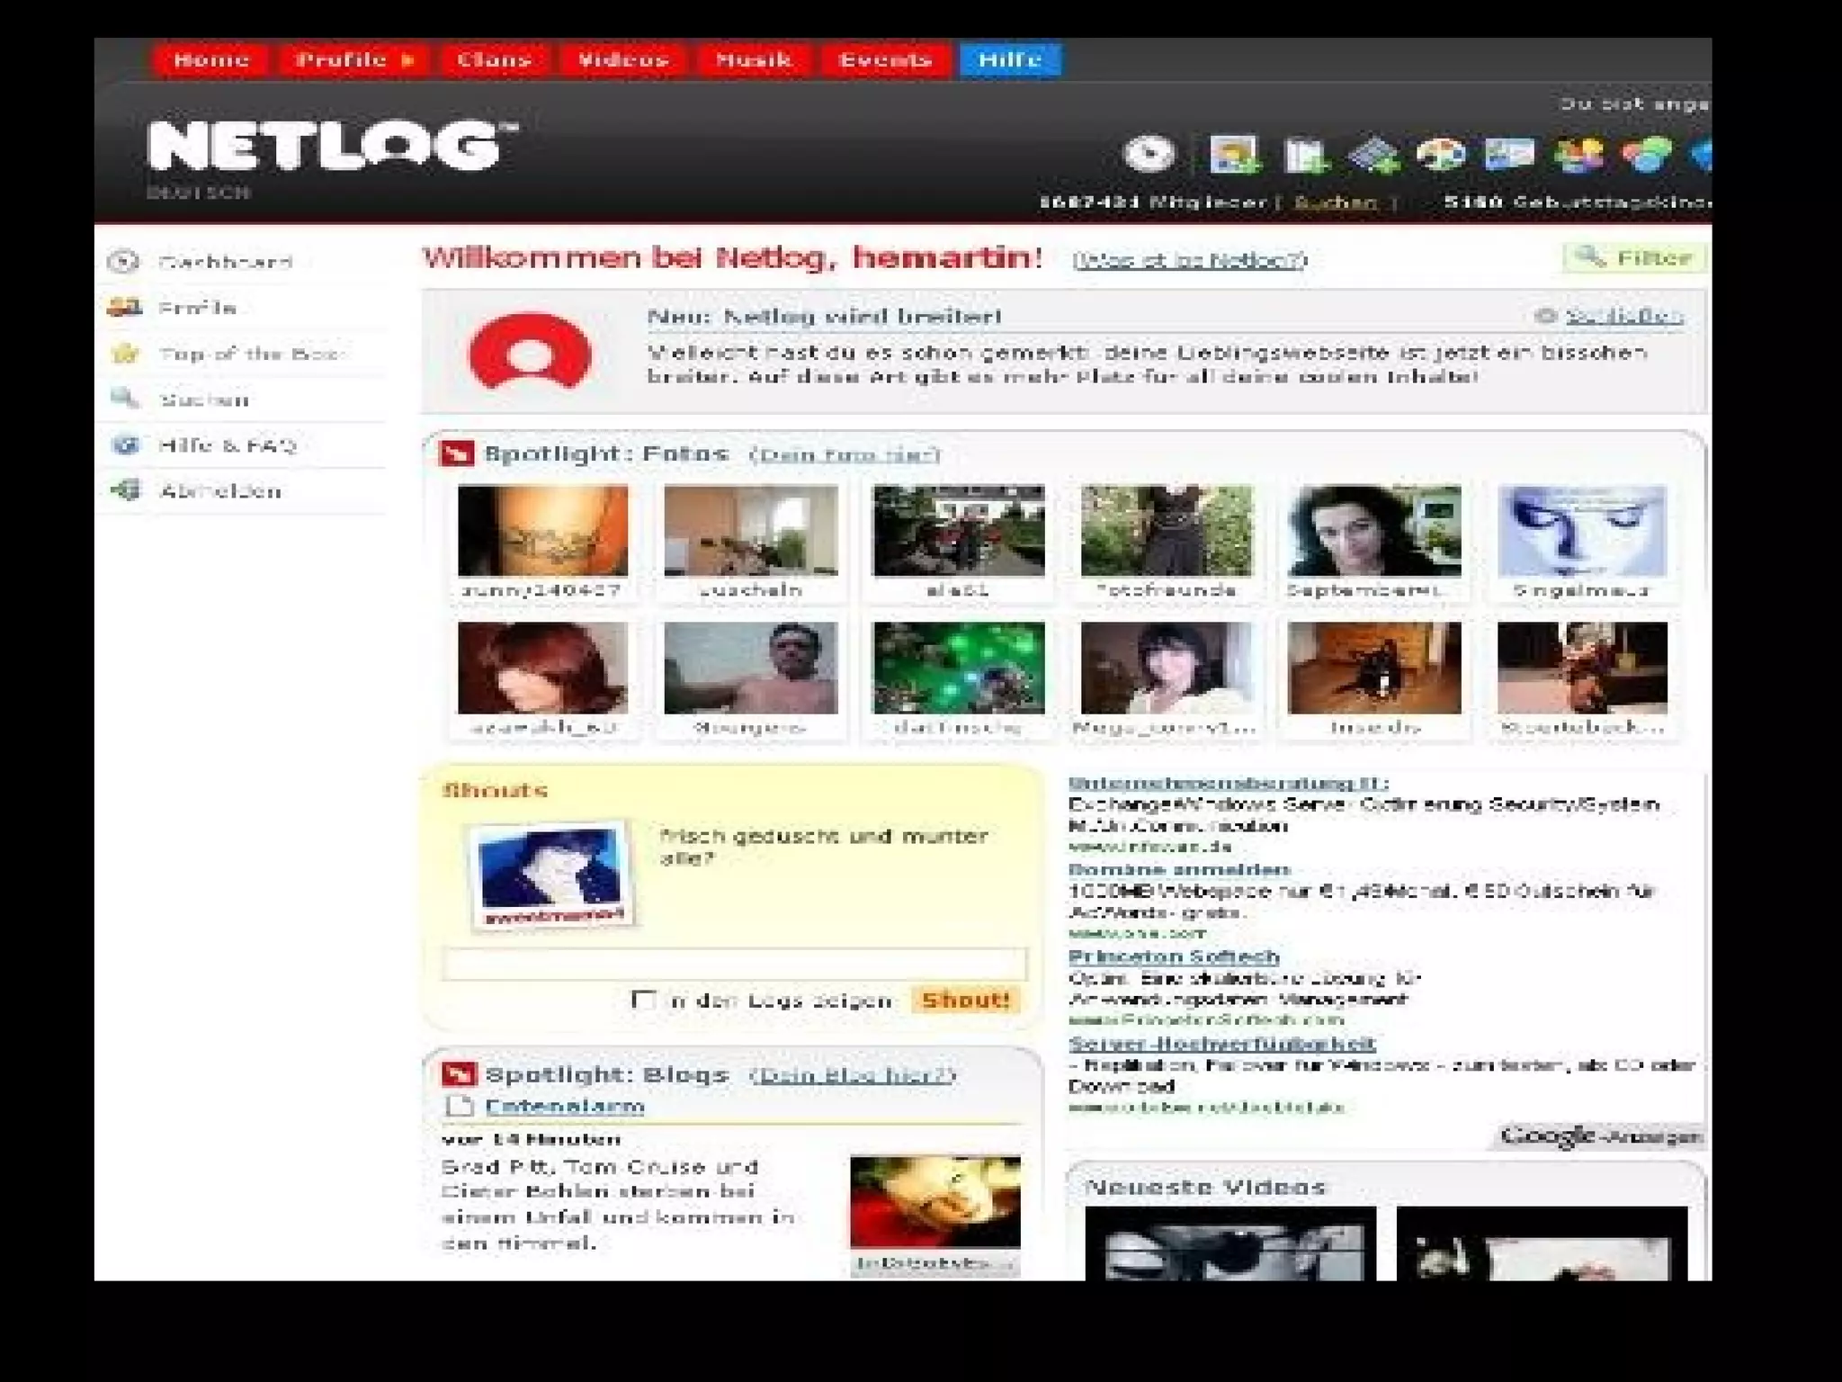Image resolution: width=1842 pixels, height=1382 pixels.
Task: Open the Videos menu tab
Action: point(623,60)
